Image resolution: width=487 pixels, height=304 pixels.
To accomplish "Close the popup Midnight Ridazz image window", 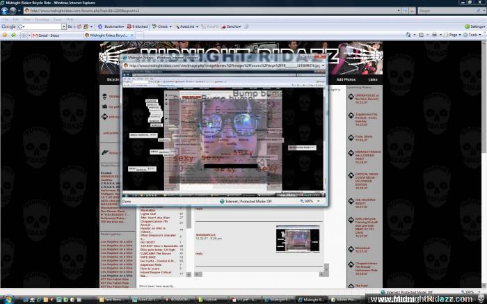I will click(321, 57).
